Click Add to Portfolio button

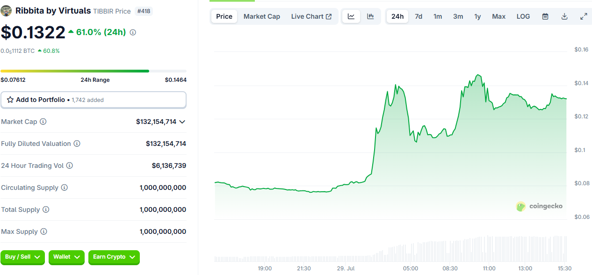point(94,100)
